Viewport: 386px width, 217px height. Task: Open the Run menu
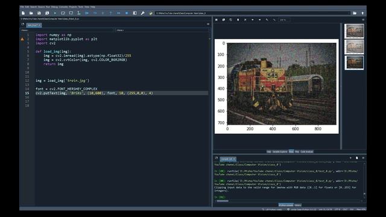coord(48,7)
